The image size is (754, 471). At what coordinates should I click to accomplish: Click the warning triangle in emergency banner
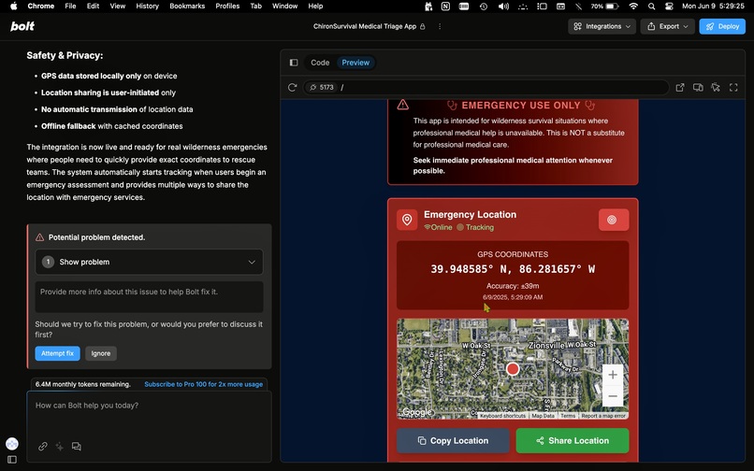pos(403,105)
